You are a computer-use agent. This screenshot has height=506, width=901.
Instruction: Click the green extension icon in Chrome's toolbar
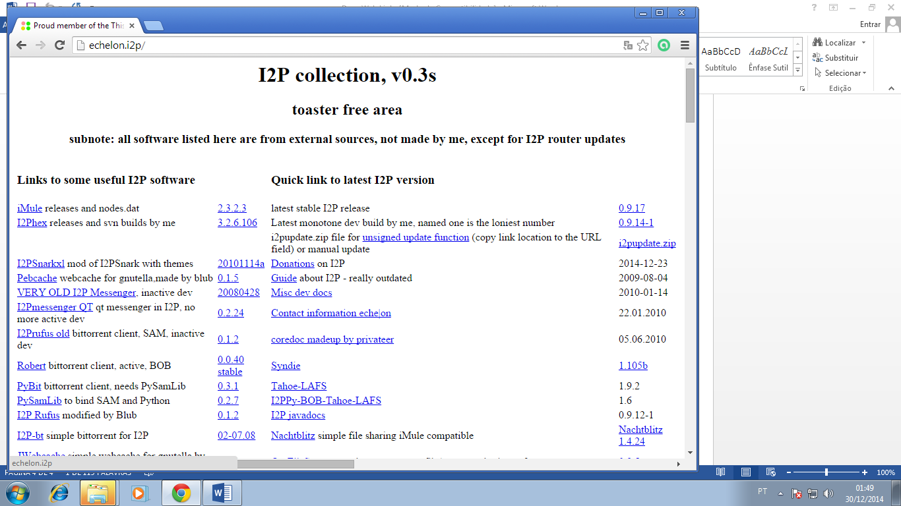(664, 45)
